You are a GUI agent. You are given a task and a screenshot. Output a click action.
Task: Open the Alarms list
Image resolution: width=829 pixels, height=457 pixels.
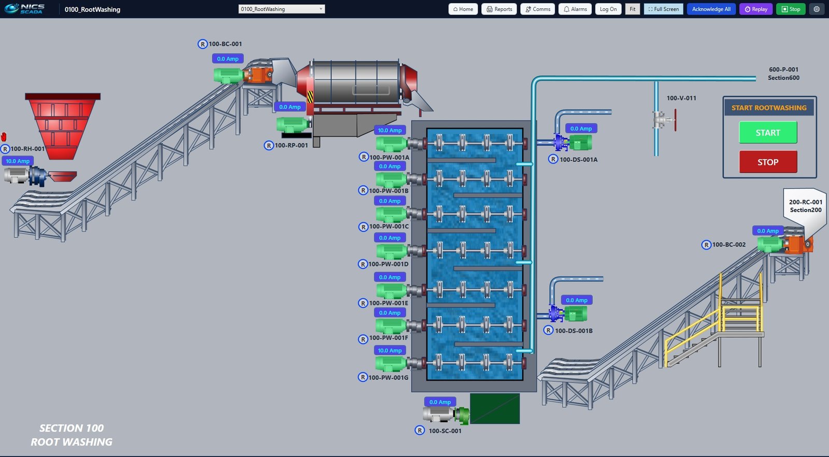(575, 9)
